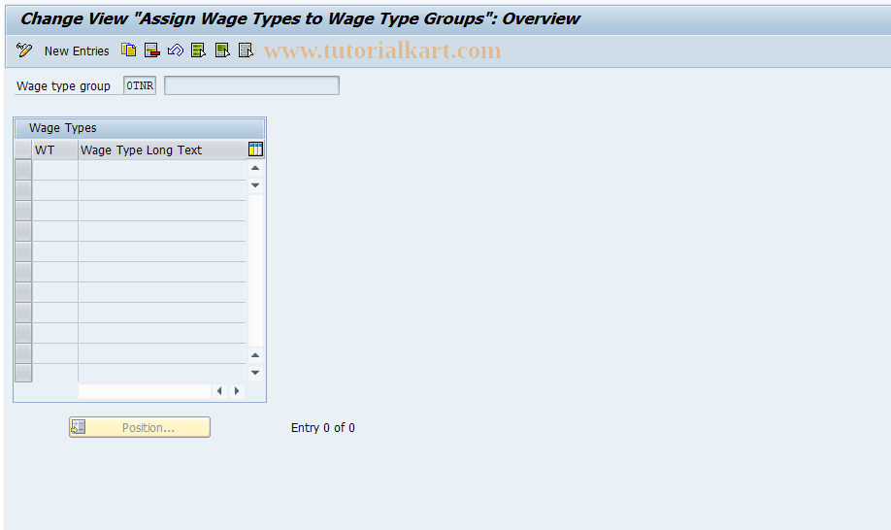Screen dimensions: 891x530
Task: Click the New Entries button
Action: [77, 51]
